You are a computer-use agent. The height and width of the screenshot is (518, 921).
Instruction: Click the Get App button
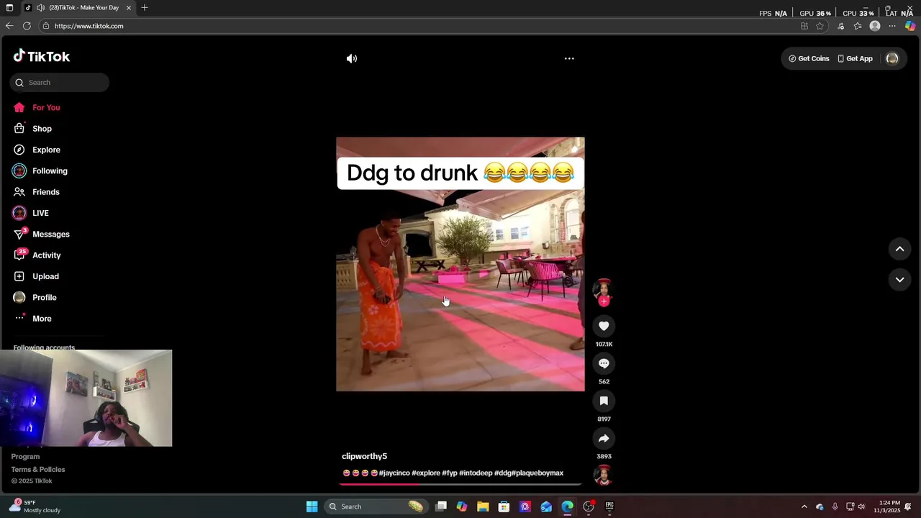tap(855, 59)
